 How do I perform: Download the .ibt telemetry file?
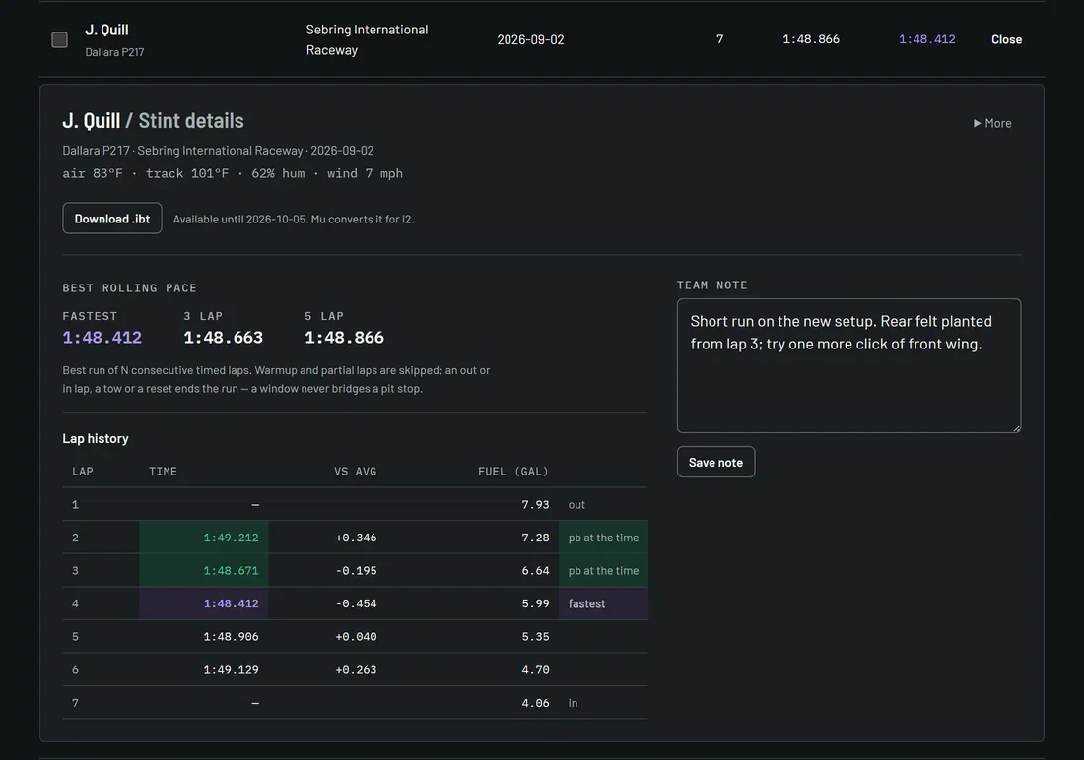(112, 219)
